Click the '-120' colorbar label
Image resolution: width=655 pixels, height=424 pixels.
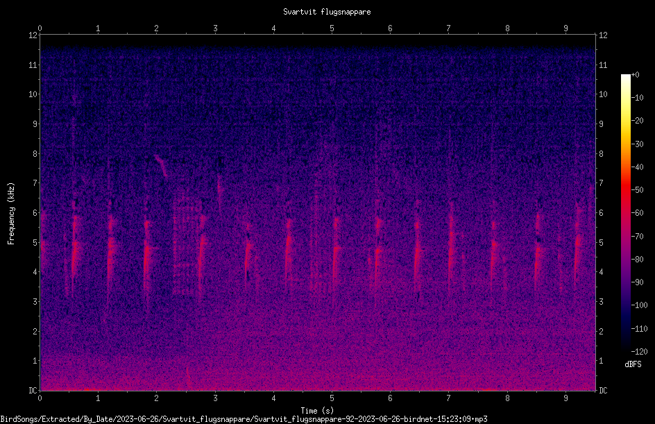click(639, 352)
